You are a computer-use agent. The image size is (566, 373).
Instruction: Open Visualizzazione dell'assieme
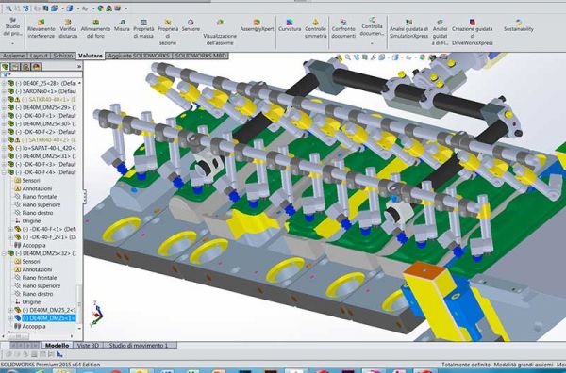pyautogui.click(x=220, y=32)
